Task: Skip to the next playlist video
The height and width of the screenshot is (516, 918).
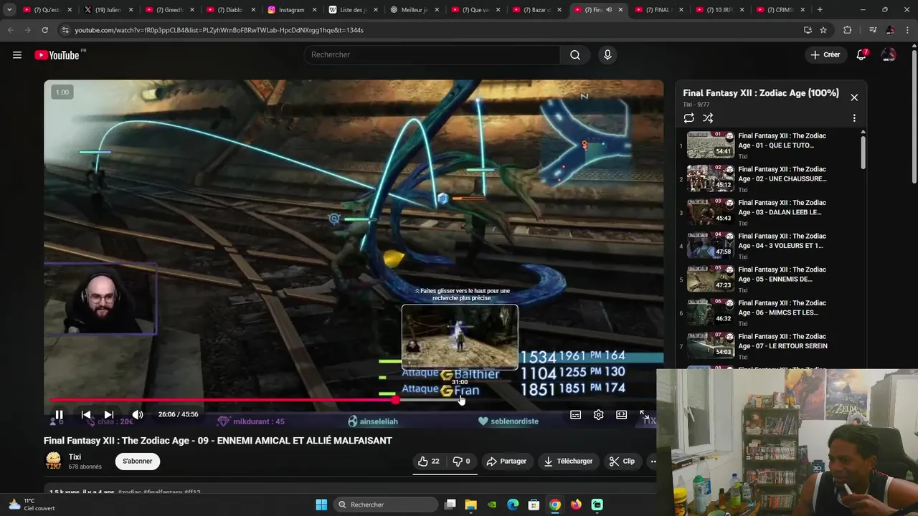Action: pyautogui.click(x=109, y=414)
